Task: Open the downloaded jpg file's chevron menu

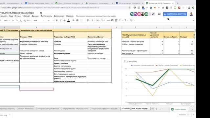Action: coord(10,115)
